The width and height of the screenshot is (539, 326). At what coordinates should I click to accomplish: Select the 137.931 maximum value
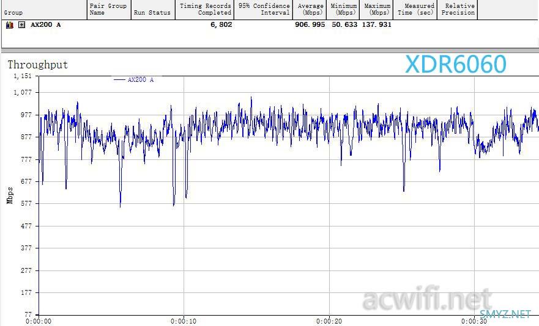[376, 24]
